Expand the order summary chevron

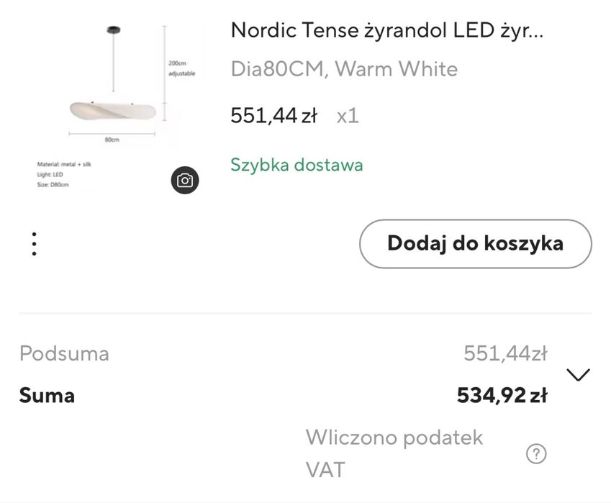(x=578, y=375)
